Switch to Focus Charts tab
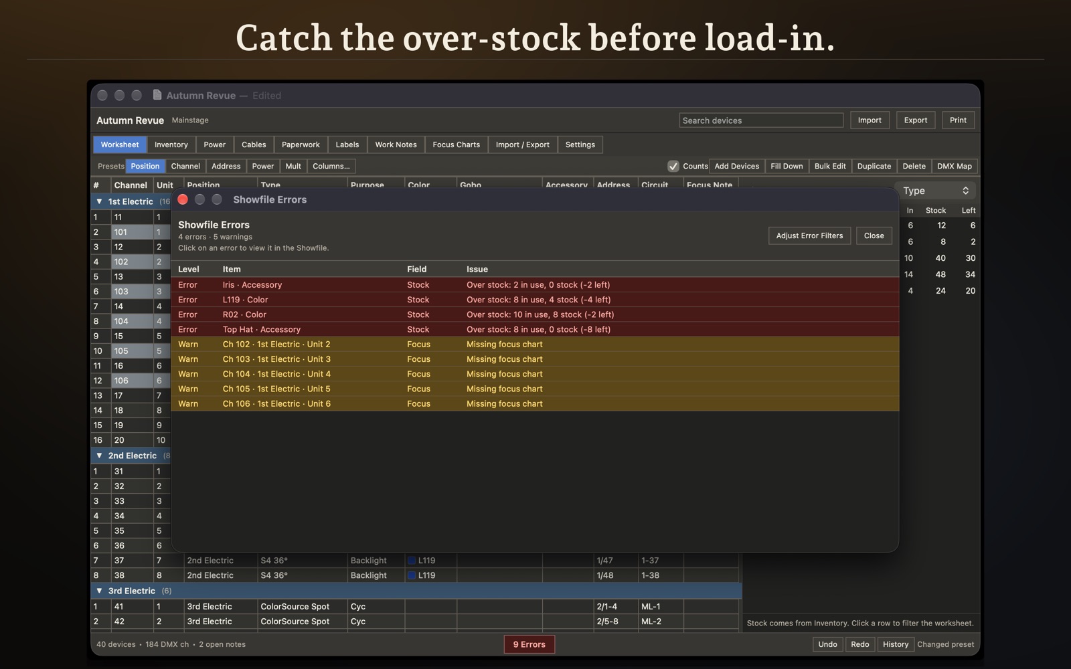This screenshot has height=669, width=1071. tap(456, 145)
